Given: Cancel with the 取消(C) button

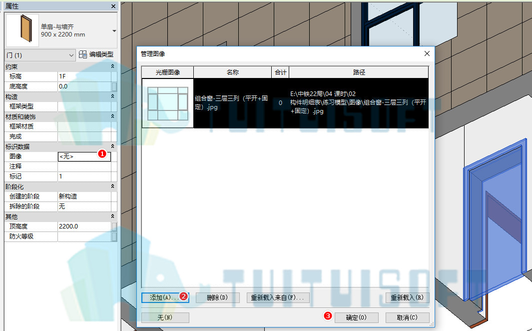Looking at the screenshot, I should click(408, 318).
